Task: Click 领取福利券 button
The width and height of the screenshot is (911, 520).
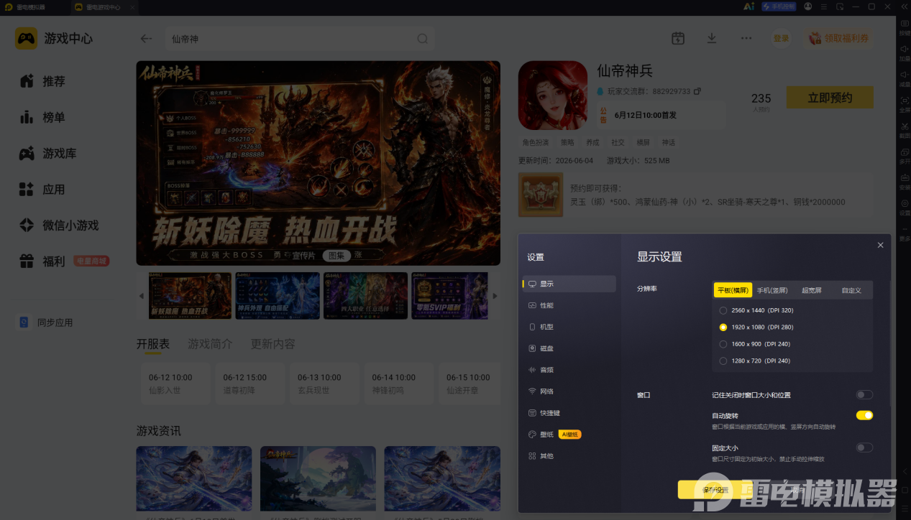Action: pos(839,38)
